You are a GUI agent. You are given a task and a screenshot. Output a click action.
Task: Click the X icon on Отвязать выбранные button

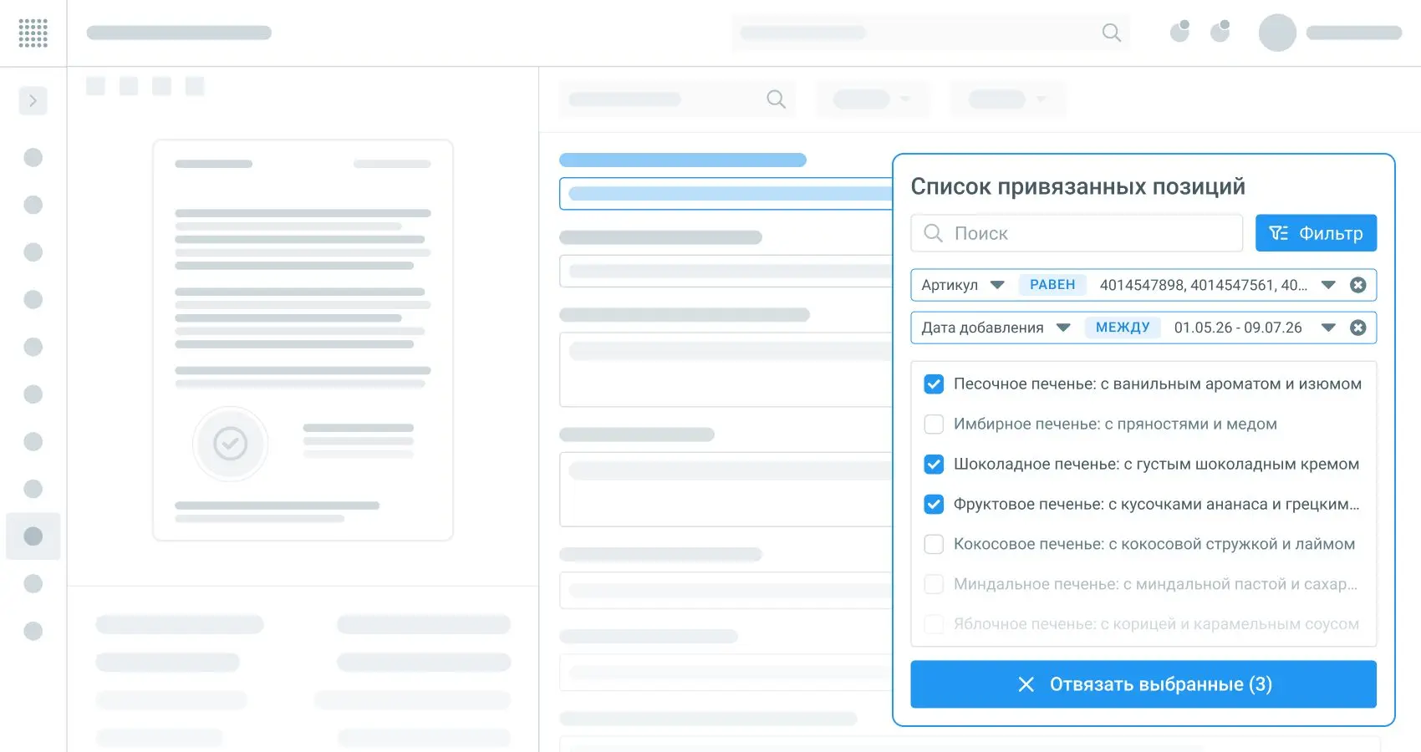pos(1026,684)
